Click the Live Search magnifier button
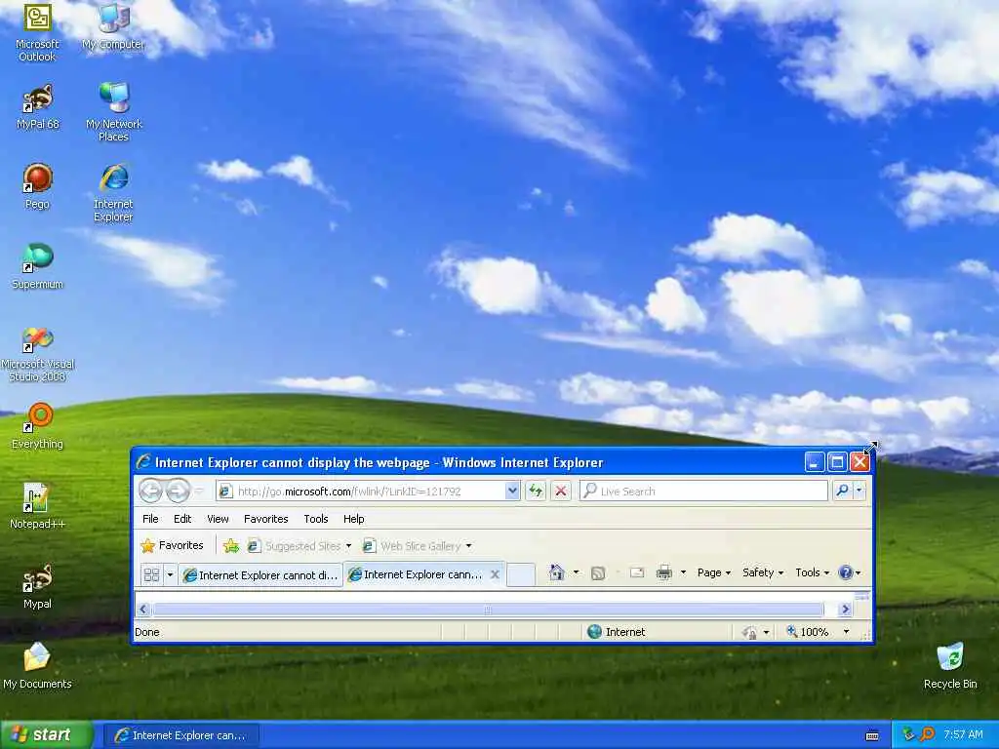999x749 pixels. [842, 491]
